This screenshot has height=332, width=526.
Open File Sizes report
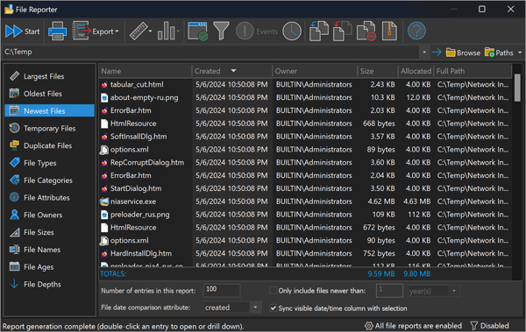[50, 232]
